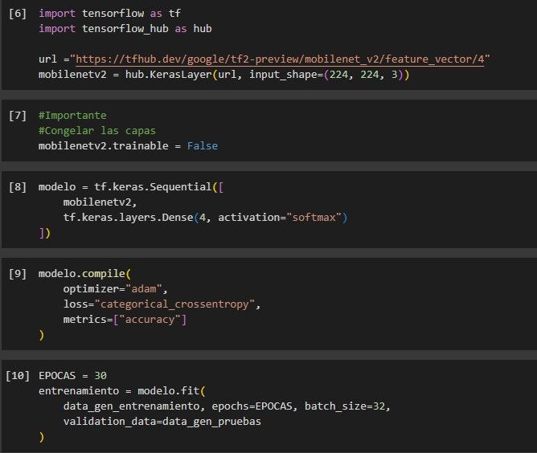Click the metrics=["accuracy"] line
The image size is (537, 453).
(x=125, y=320)
